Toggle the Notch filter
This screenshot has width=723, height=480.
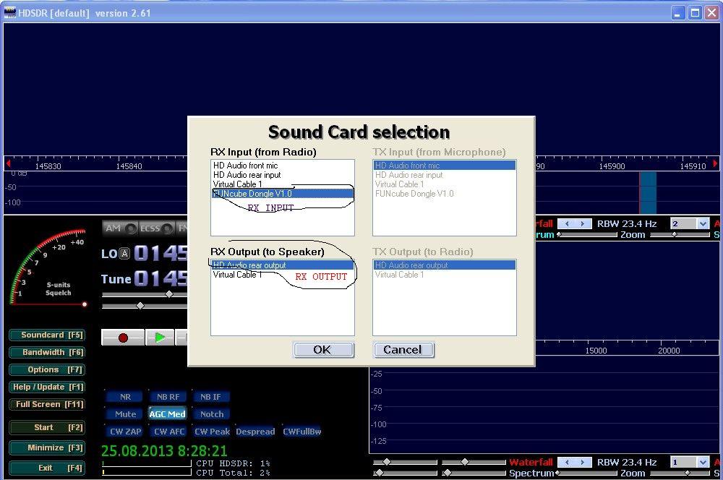coord(212,414)
